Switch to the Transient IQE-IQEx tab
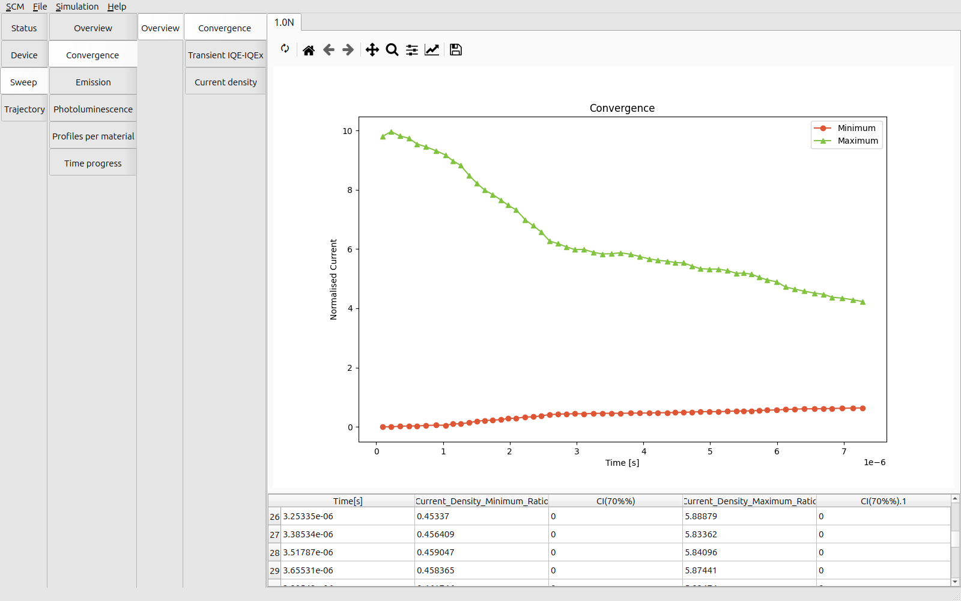Screen dimensions: 961x601 click(x=225, y=55)
